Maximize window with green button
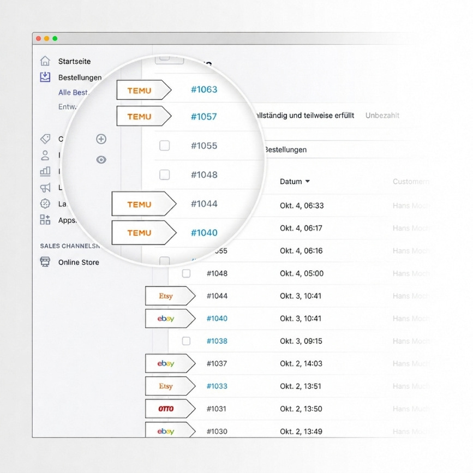Viewport: 473px width, 473px height. [x=55, y=38]
